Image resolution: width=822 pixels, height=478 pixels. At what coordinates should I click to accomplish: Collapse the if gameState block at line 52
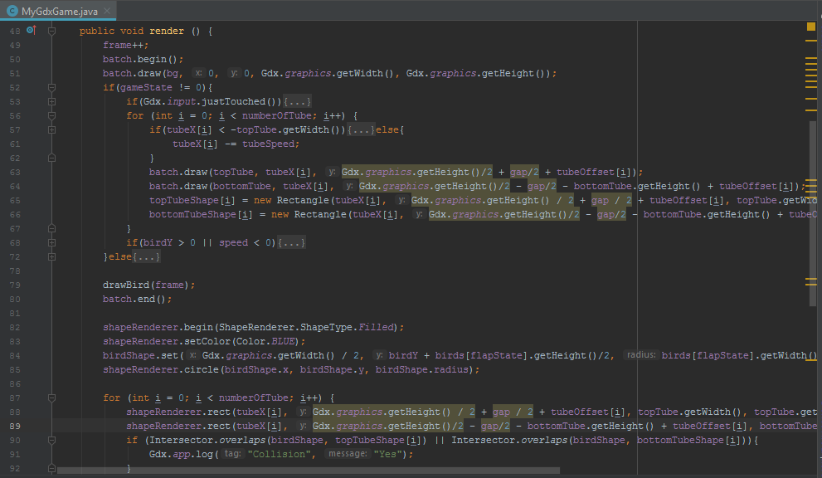click(x=51, y=88)
